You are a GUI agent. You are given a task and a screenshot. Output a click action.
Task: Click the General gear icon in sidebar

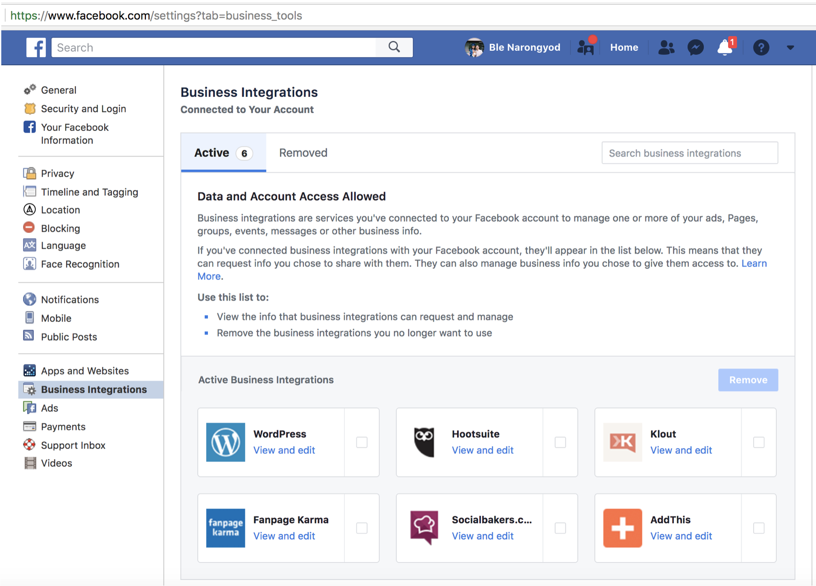[x=30, y=90]
